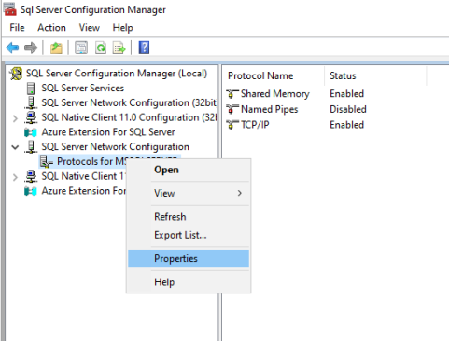Click the Shared Memory protocol icon

pos(232,93)
